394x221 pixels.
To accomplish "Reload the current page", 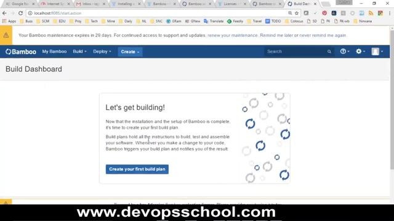I will click(20, 13).
